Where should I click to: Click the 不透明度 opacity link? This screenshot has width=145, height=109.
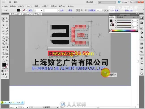click(x=92, y=10)
